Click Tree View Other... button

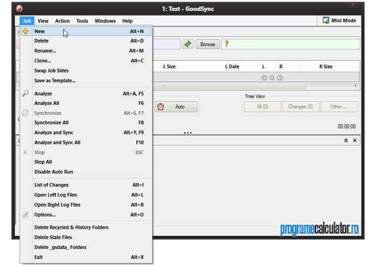(x=339, y=106)
